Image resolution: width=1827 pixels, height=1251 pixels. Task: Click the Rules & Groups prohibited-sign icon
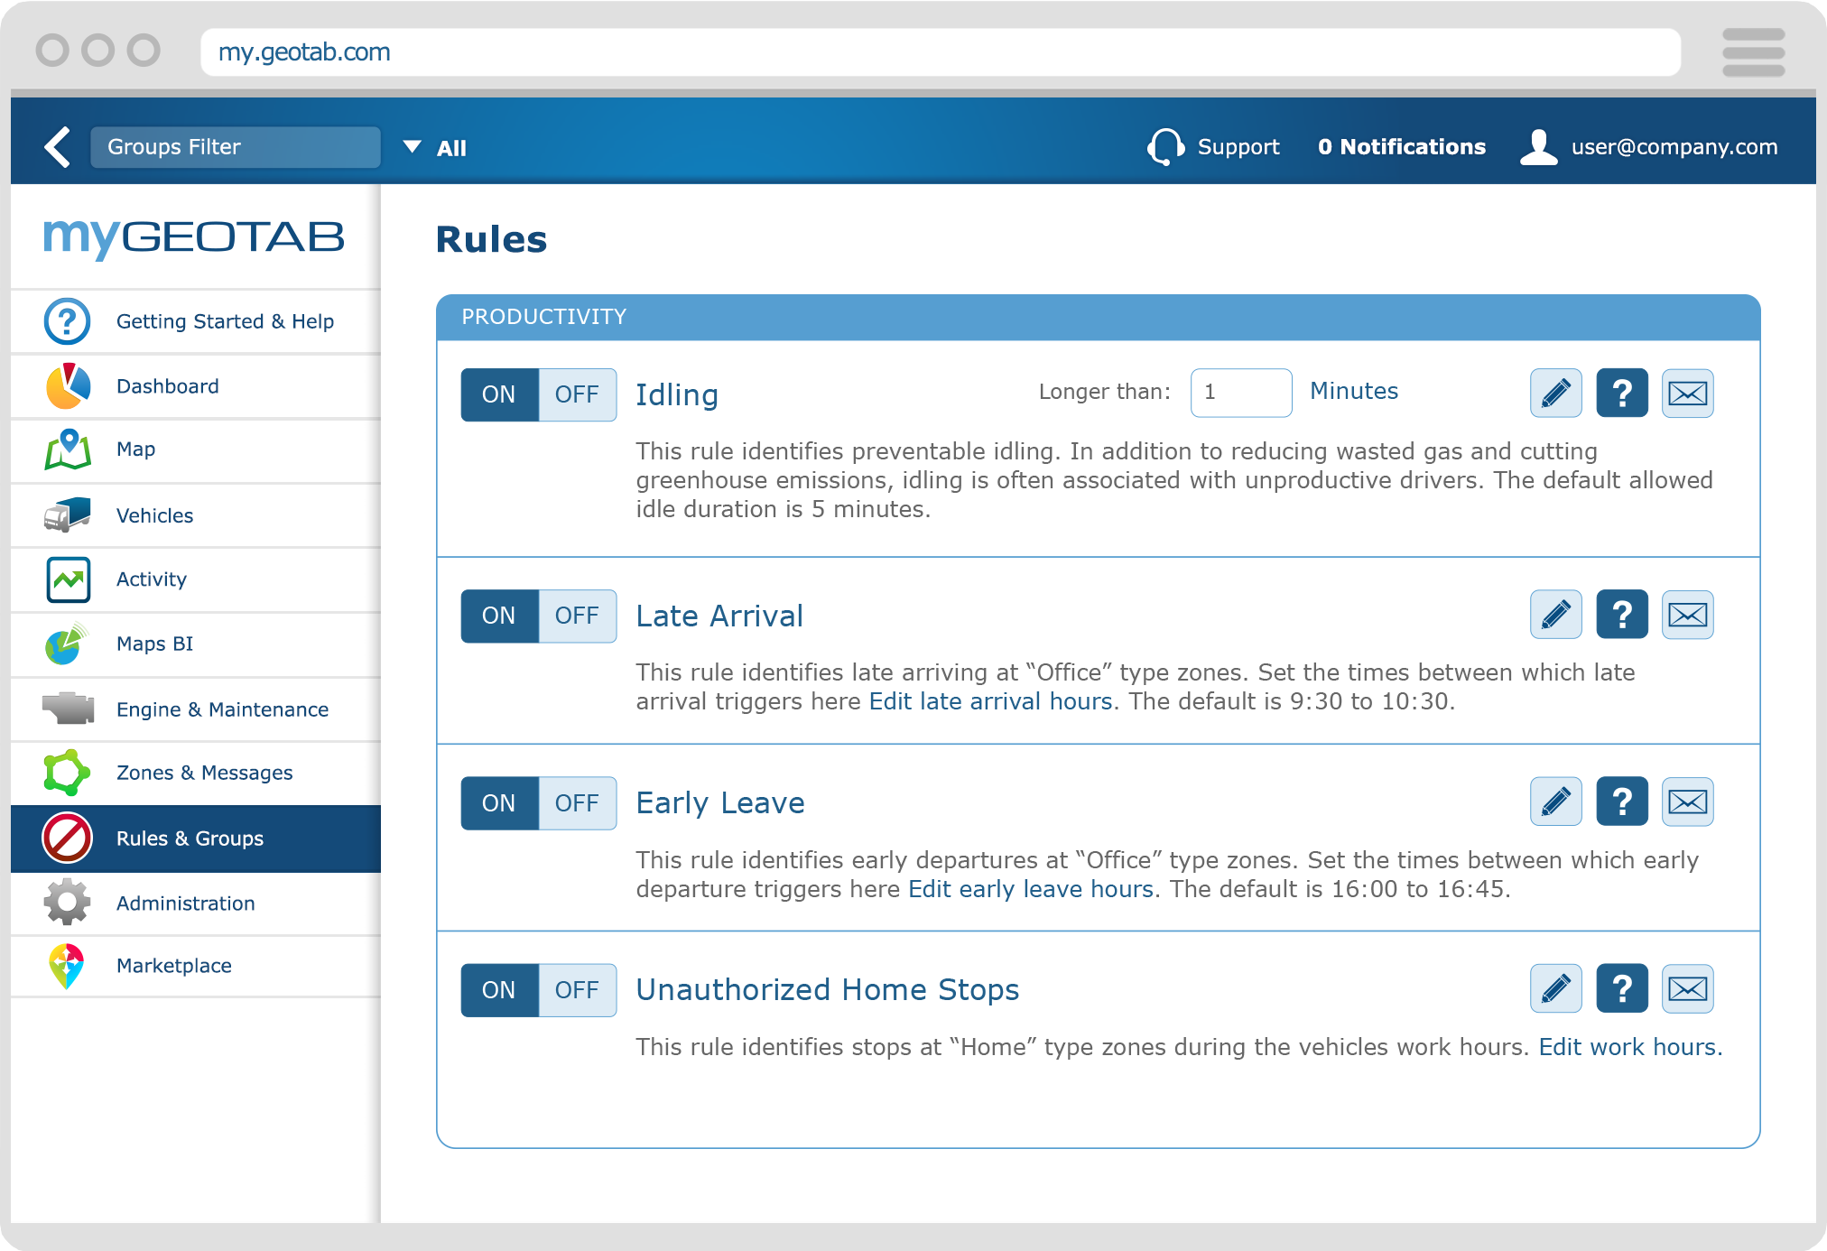coord(68,838)
